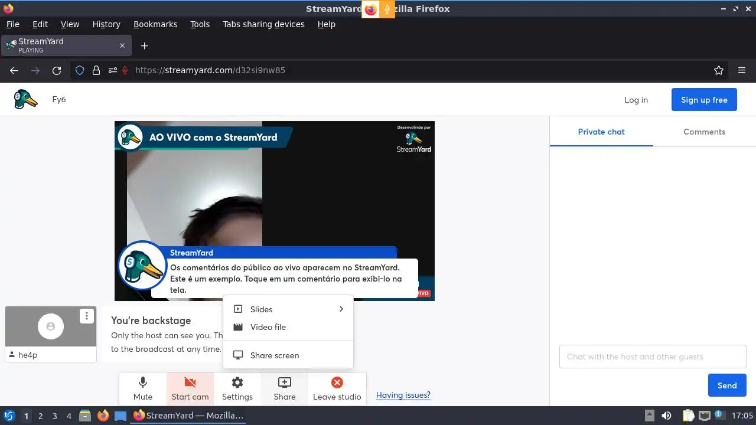The height and width of the screenshot is (425, 756).
Task: Select the StreamYard browser tab
Action: coord(66,45)
